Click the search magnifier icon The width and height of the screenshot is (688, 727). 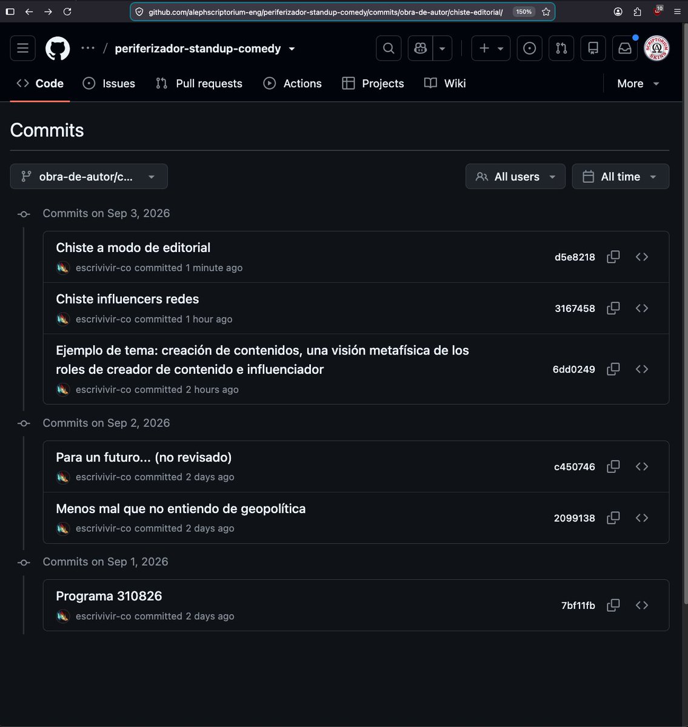pyautogui.click(x=389, y=48)
